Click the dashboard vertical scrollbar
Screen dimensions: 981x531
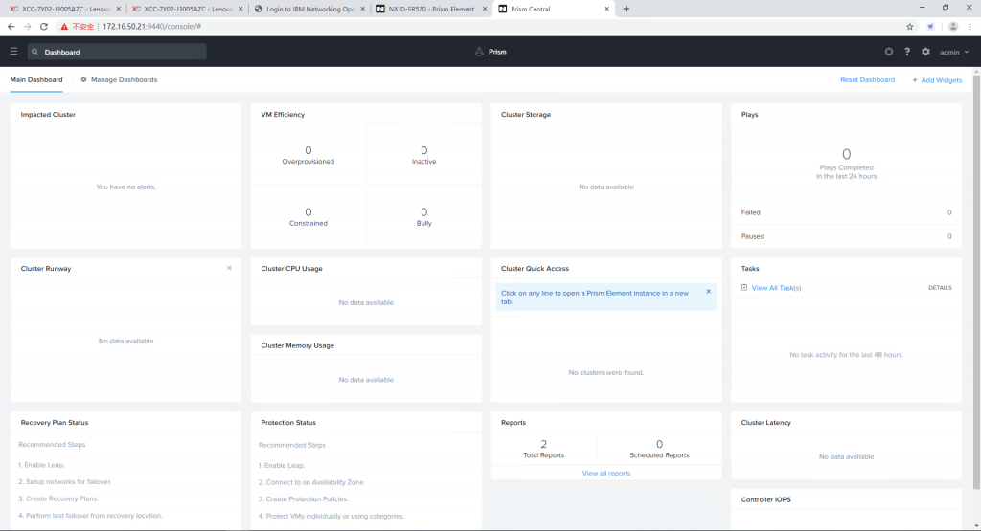point(976,281)
